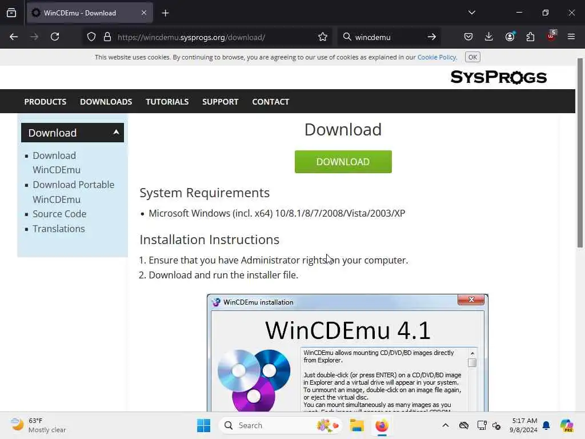Click the wincdemu search input field

[389, 37]
